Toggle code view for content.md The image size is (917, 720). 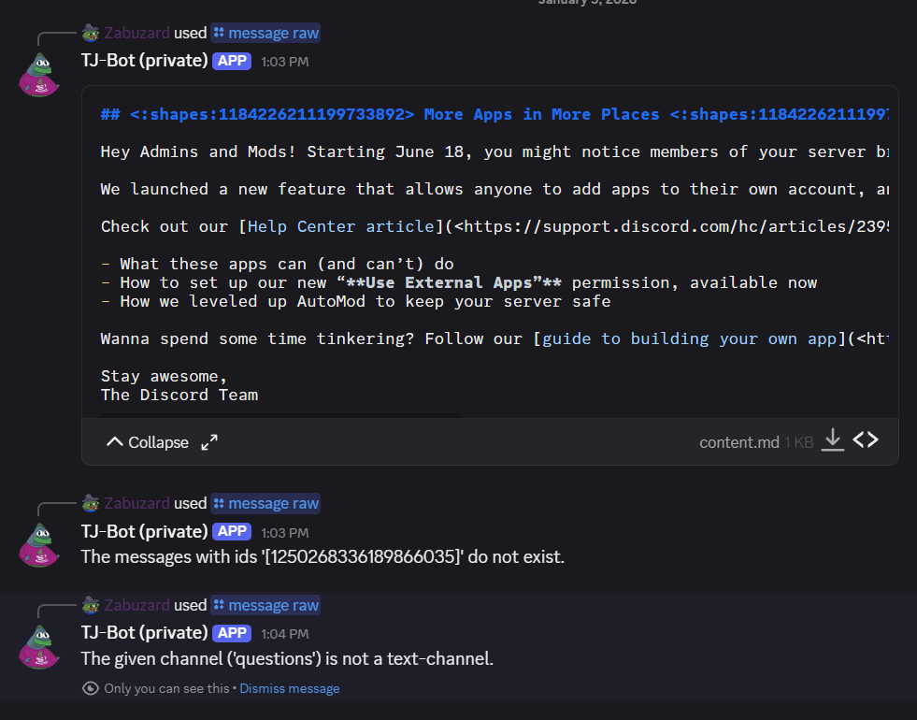[866, 439]
